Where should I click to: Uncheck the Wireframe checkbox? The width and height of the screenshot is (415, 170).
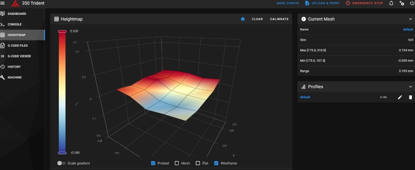(216, 163)
